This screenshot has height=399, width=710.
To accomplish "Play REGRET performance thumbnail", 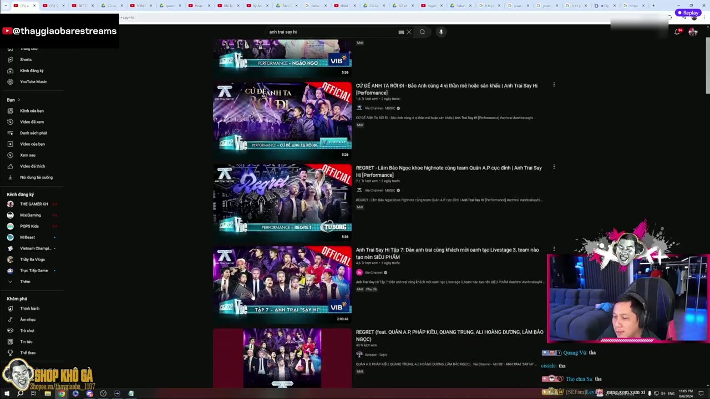I will click(282, 202).
